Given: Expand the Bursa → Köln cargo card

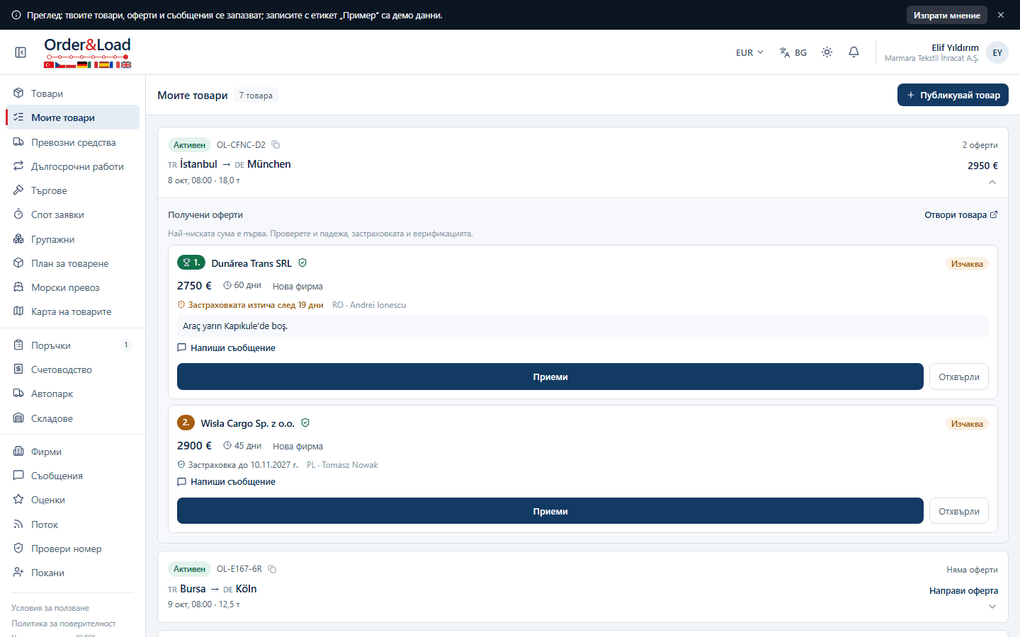Looking at the screenshot, I should click(x=992, y=607).
